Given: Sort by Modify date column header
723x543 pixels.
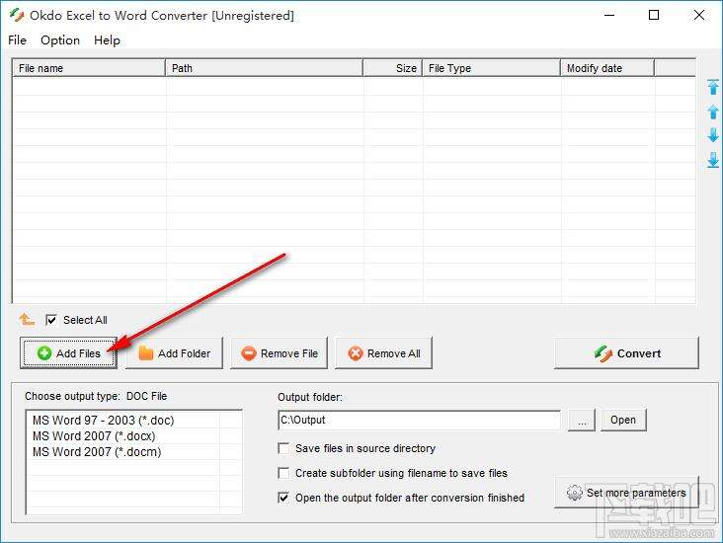Looking at the screenshot, I should click(607, 68).
